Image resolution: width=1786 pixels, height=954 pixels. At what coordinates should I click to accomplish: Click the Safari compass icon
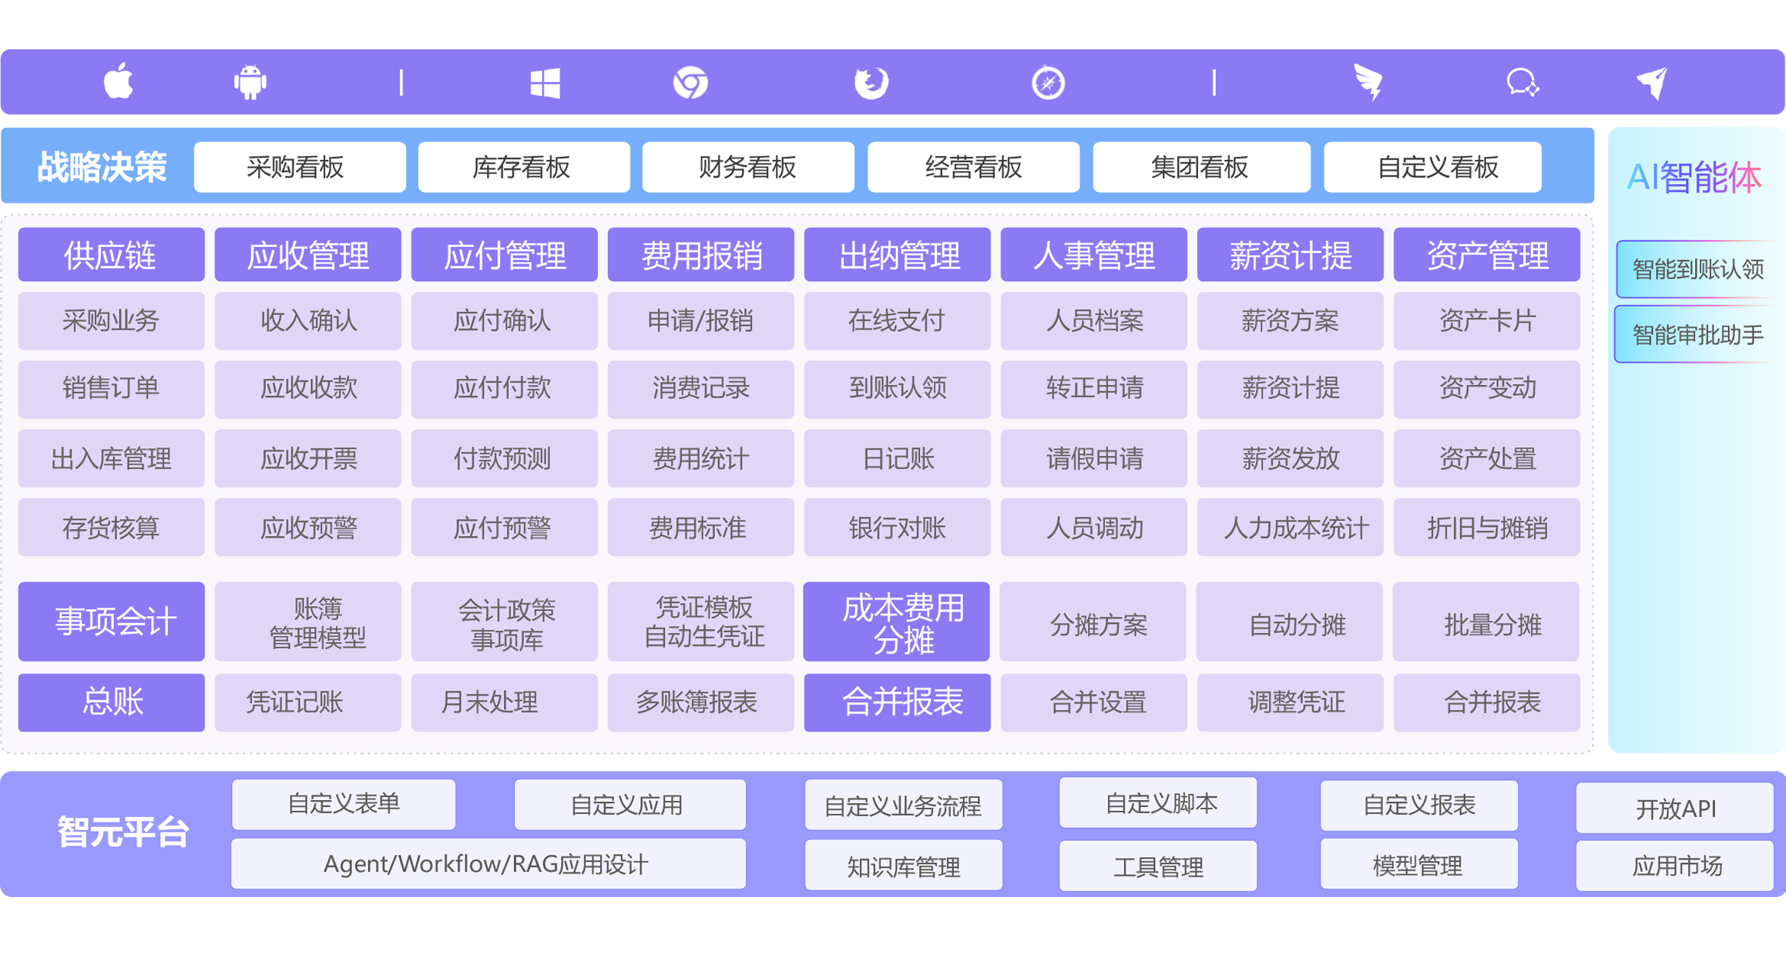pyautogui.click(x=1048, y=82)
